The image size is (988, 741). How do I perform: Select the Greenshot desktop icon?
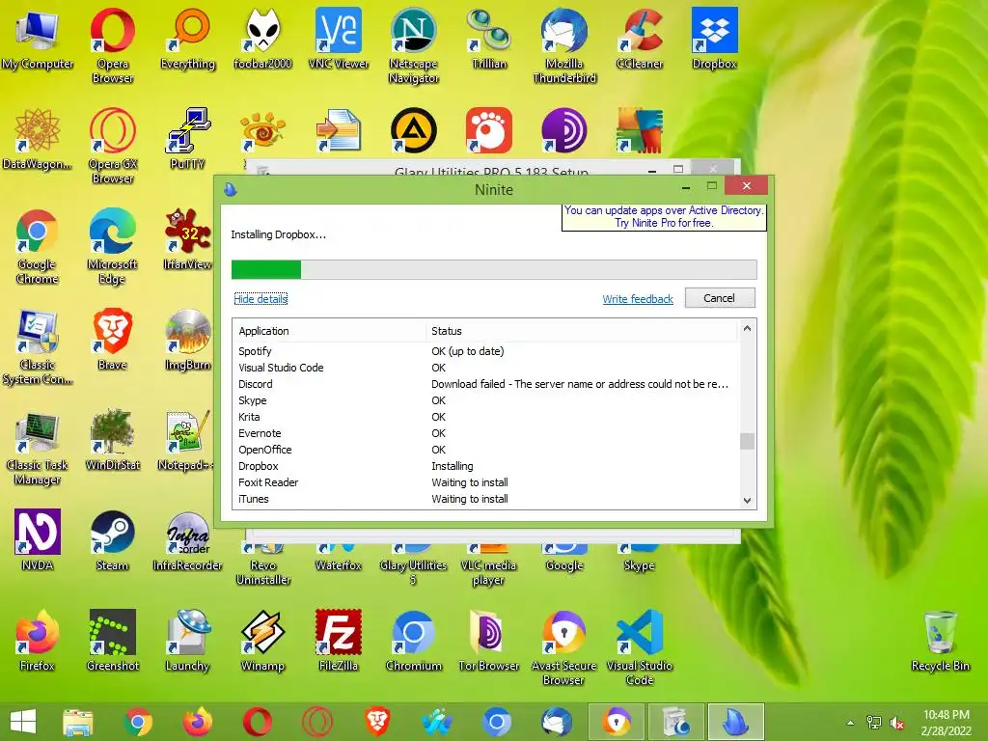click(113, 641)
